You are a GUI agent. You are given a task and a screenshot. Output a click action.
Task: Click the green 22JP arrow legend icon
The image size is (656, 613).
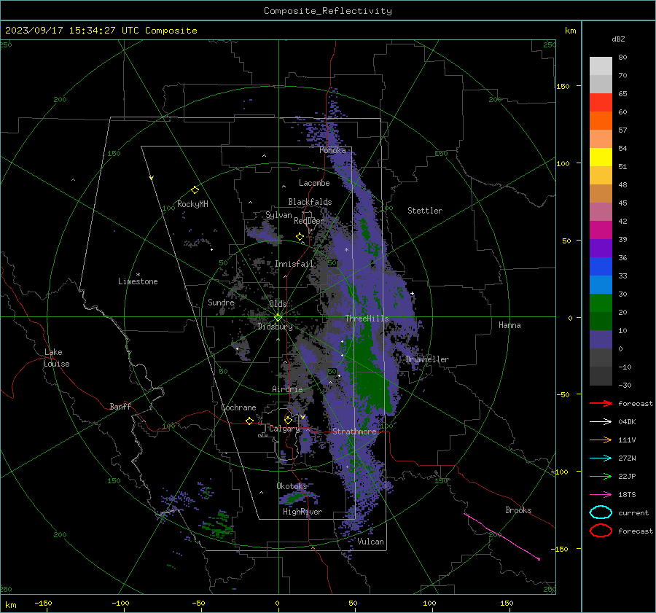(x=601, y=476)
